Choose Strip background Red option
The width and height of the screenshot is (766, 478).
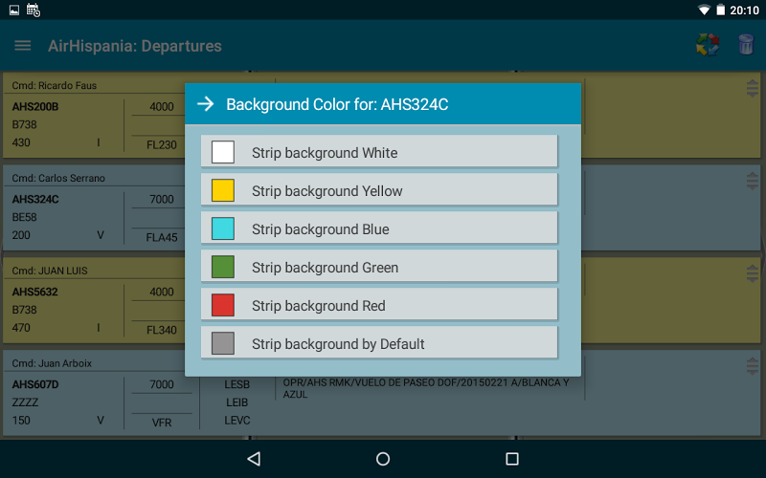pyautogui.click(x=379, y=304)
